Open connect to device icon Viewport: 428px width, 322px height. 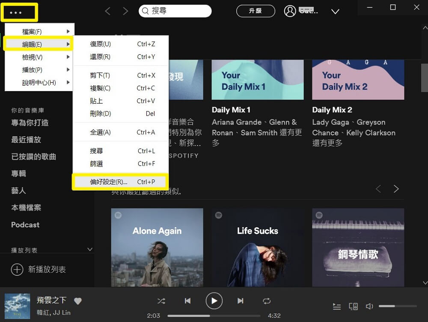(353, 307)
